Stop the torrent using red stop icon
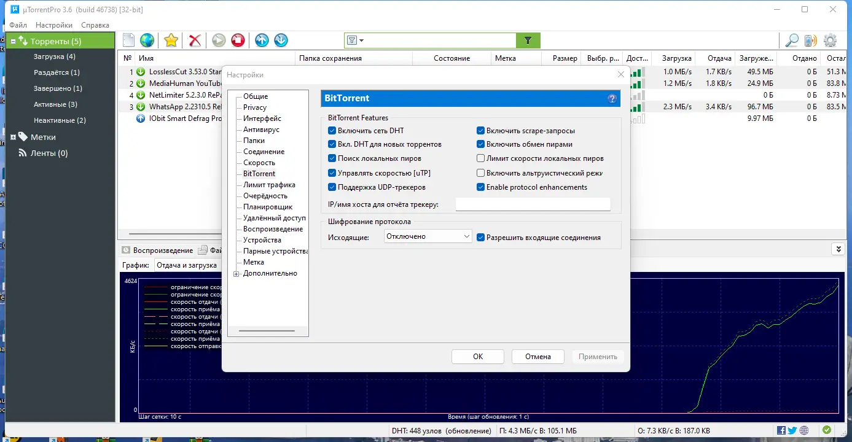The width and height of the screenshot is (852, 442). click(237, 40)
